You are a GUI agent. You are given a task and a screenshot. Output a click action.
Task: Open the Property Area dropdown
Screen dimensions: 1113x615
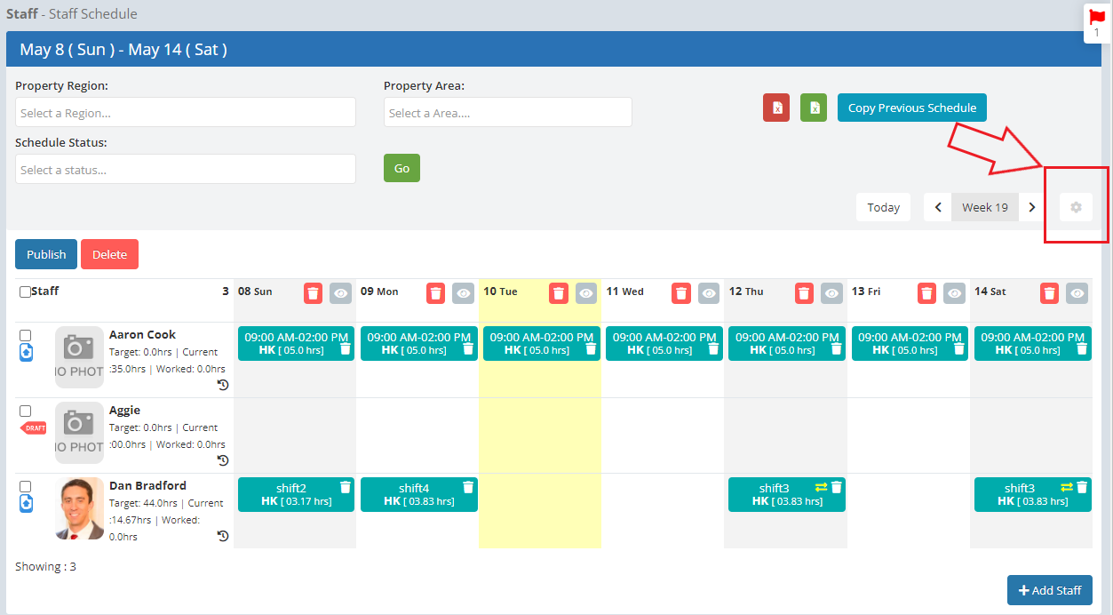(508, 112)
